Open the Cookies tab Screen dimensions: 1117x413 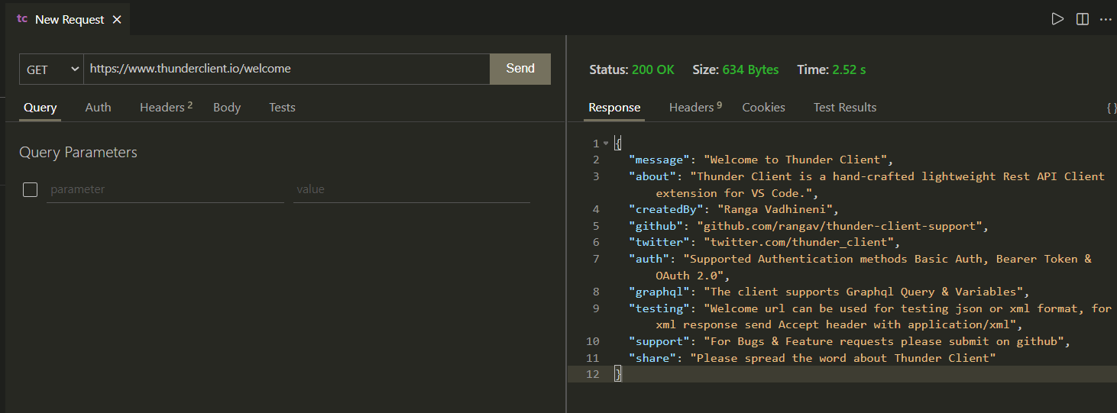click(763, 108)
